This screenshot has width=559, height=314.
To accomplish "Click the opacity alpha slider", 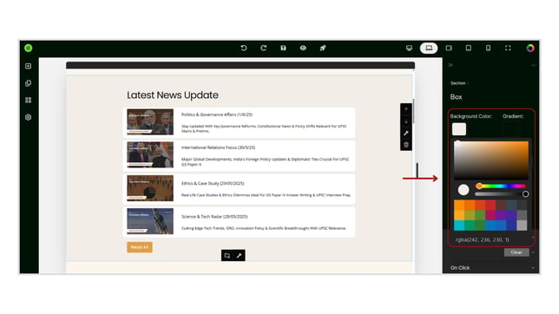I will pos(501,194).
